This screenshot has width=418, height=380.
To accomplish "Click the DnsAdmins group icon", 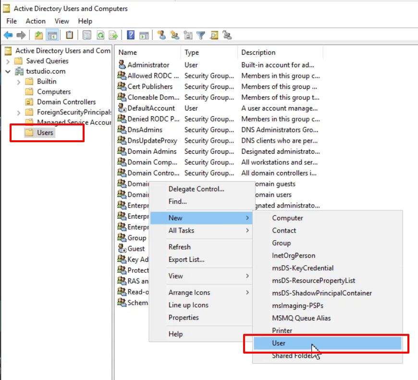I will (122, 130).
